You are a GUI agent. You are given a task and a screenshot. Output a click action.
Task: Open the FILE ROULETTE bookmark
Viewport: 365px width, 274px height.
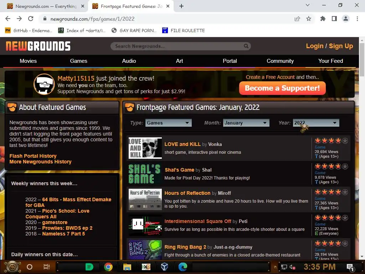point(184,31)
